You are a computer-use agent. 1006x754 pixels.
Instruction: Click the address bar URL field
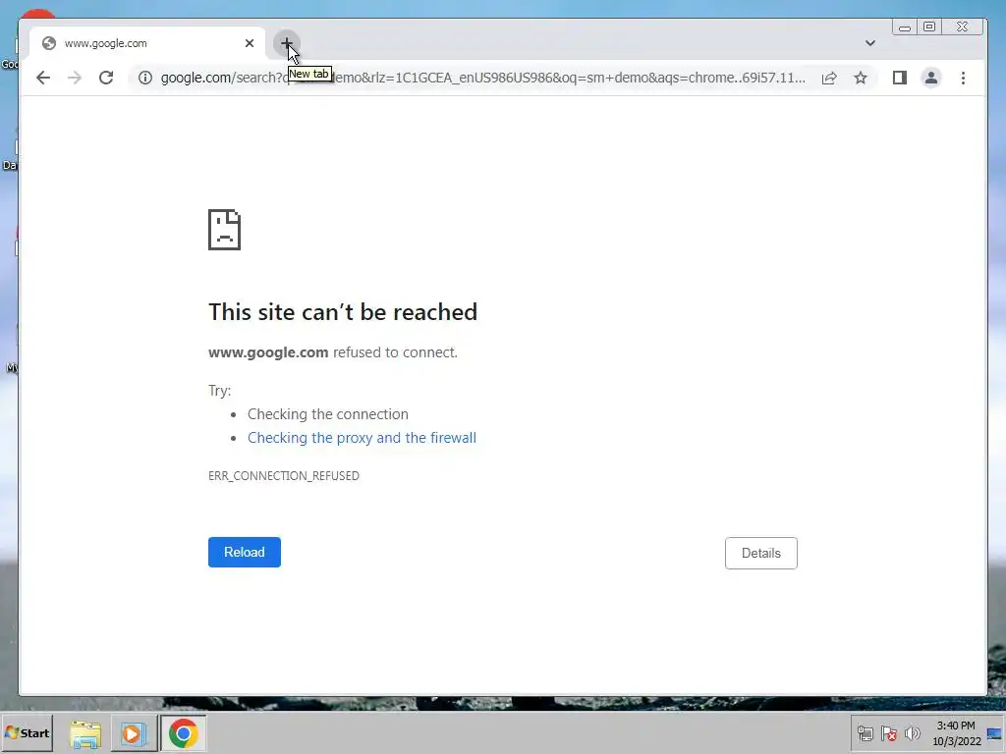[482, 78]
